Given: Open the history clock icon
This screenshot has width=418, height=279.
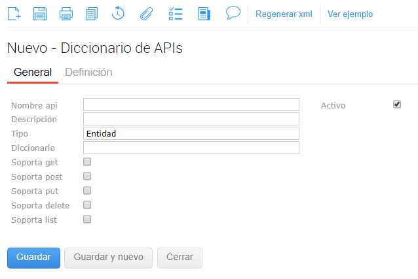Looking at the screenshot, I should tap(118, 14).
